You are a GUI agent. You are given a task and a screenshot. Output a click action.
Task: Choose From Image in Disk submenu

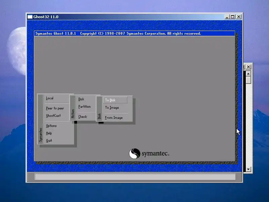(x=114, y=117)
